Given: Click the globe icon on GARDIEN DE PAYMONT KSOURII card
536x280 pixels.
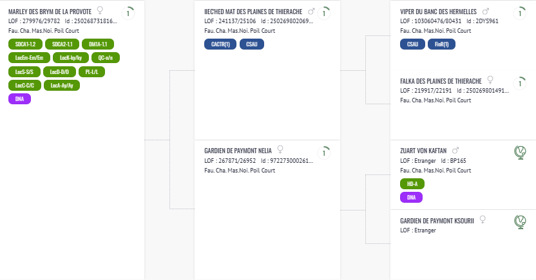Looking at the screenshot, I should 521,222.
